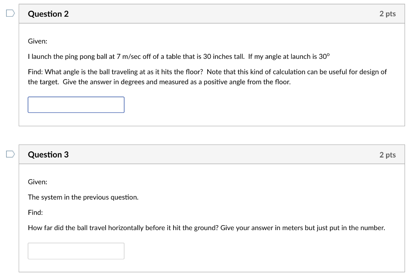Select the pin marker left of Question 3 header
Image resolution: width=416 pixels, height=278 pixels.
tap(10, 154)
